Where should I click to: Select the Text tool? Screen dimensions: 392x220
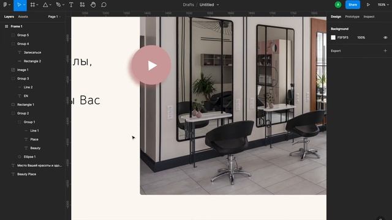coord(71,4)
